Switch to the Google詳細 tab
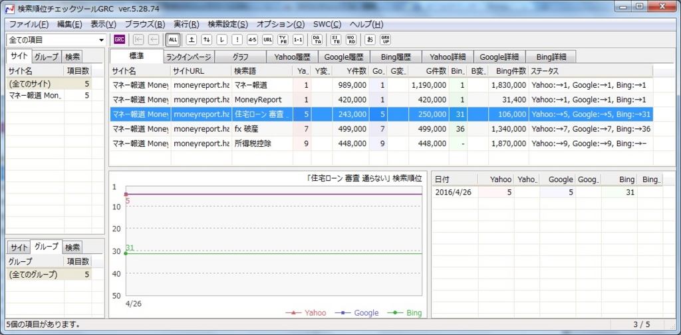This screenshot has height=335, width=681. (499, 57)
